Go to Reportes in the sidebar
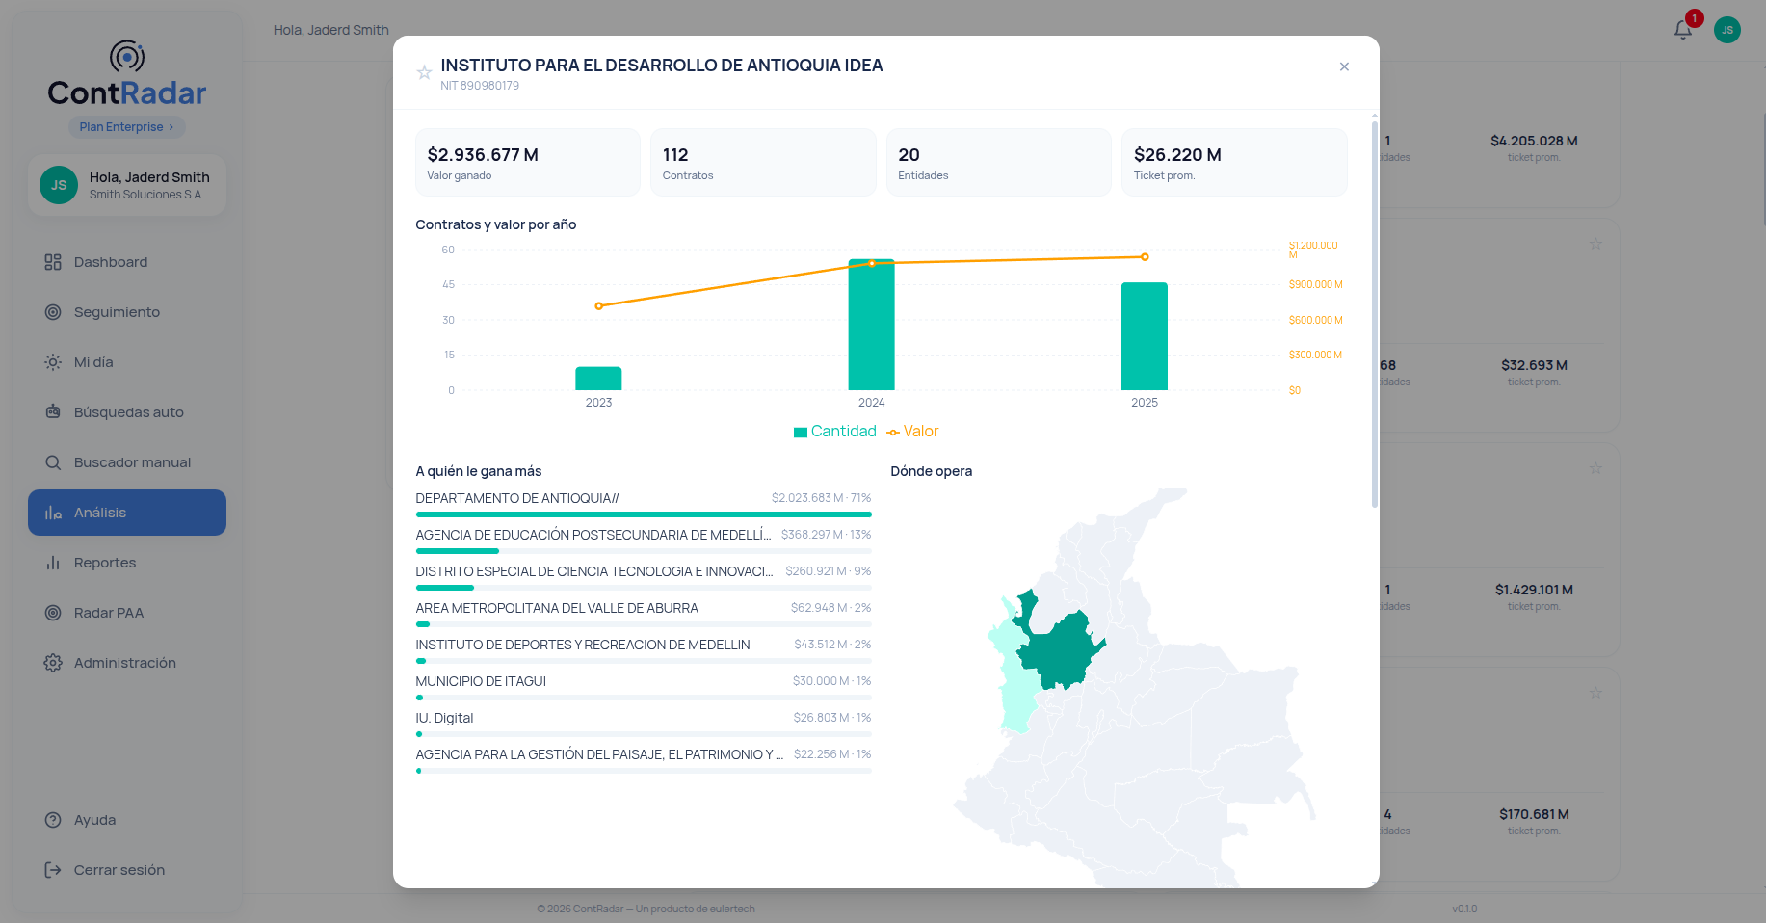 pyautogui.click(x=127, y=563)
